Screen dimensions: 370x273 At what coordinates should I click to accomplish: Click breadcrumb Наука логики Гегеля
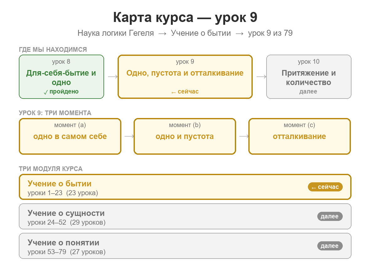[116, 33]
